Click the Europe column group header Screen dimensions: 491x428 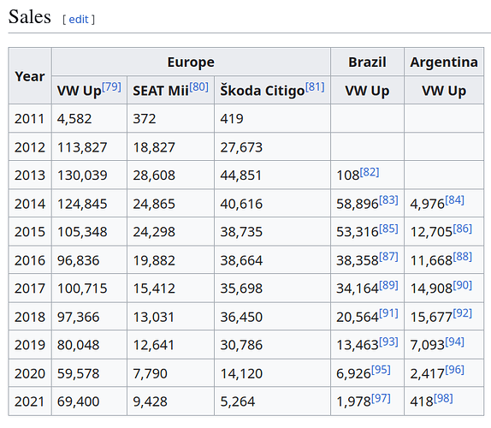pos(191,62)
